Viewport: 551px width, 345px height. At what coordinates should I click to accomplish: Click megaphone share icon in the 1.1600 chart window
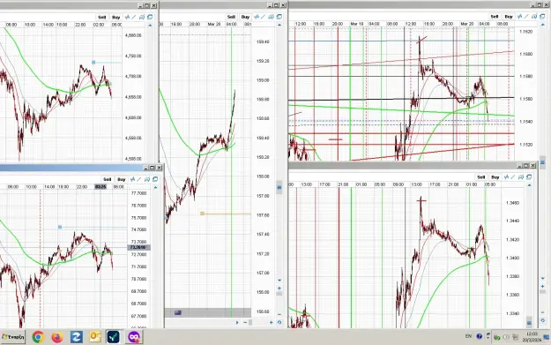point(534,17)
